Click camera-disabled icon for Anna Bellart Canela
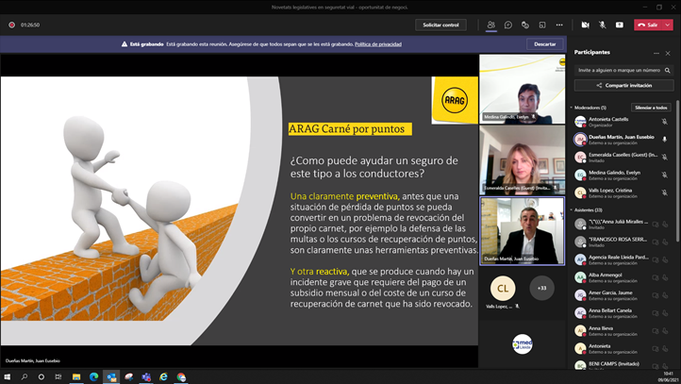 [656, 313]
